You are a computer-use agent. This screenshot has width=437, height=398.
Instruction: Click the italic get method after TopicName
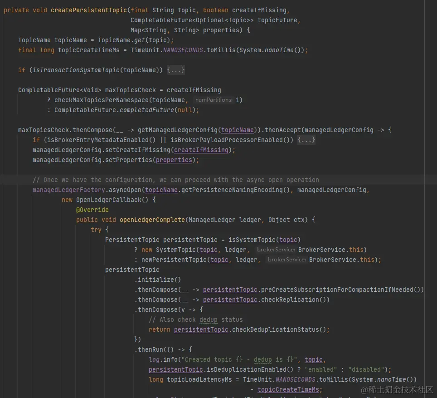[x=140, y=40]
